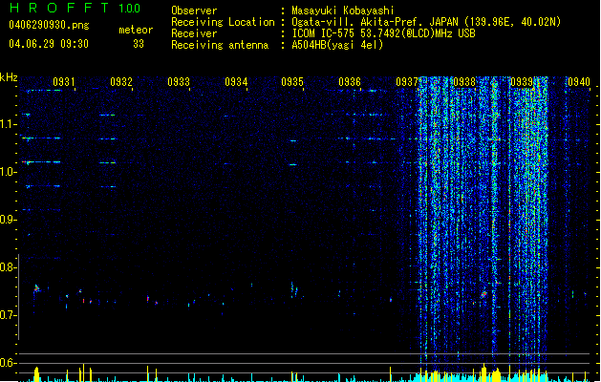Screen dimensions: 601x382
Task: Click the 0932 time marker
Action: coord(121,81)
